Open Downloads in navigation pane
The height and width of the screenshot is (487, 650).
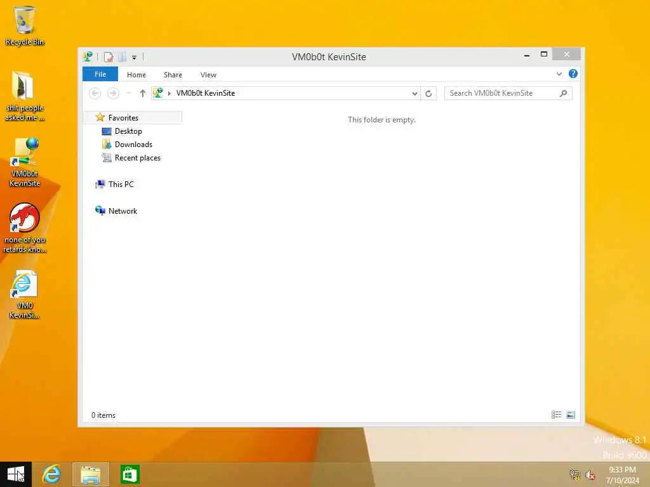click(133, 145)
